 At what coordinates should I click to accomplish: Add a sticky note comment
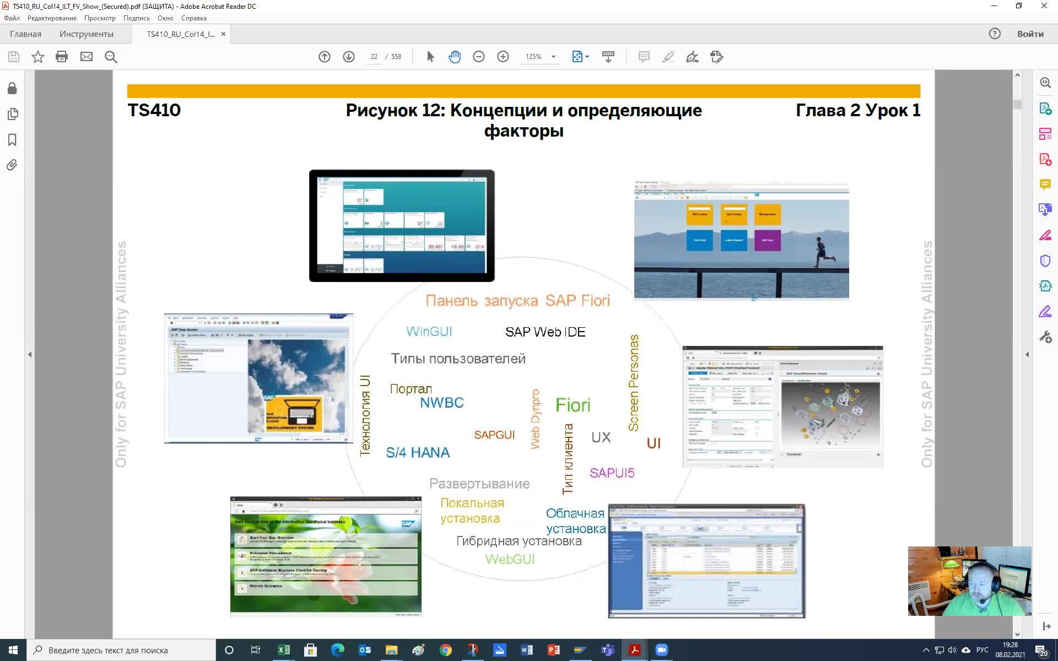(x=644, y=57)
